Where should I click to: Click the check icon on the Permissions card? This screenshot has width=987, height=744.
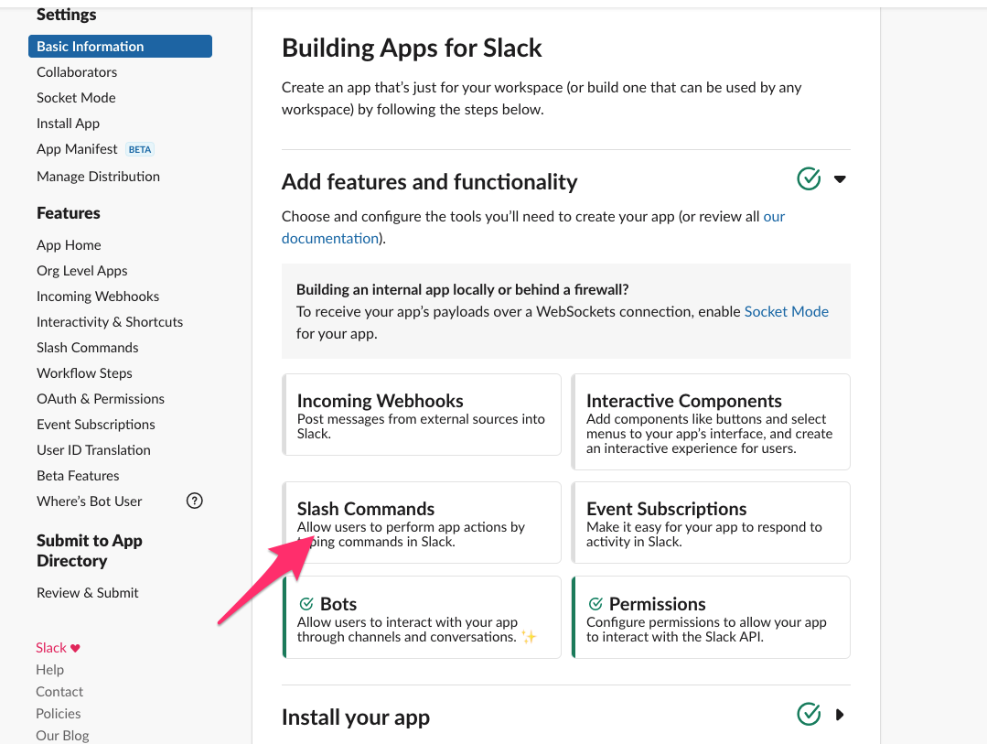[595, 604]
